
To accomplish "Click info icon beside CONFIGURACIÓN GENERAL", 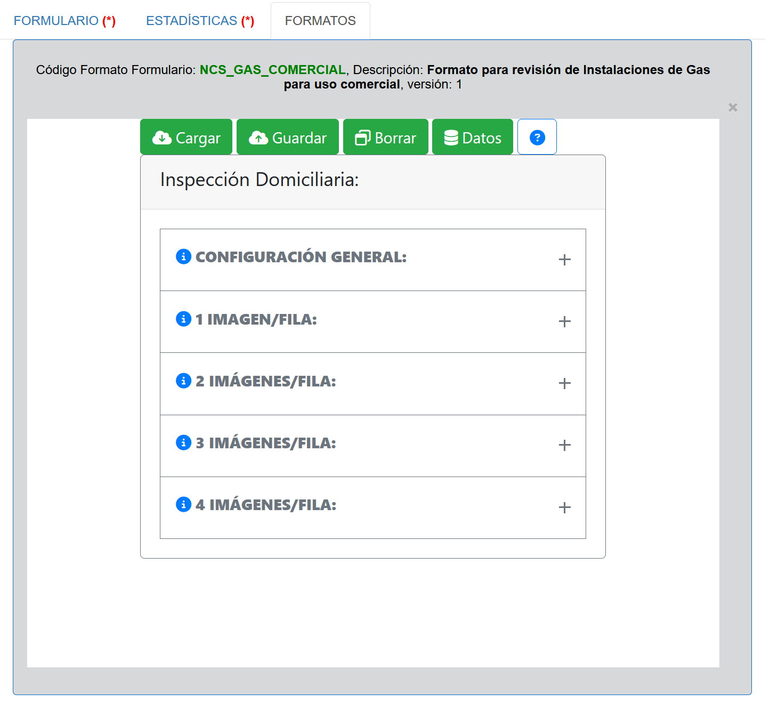I will click(183, 257).
